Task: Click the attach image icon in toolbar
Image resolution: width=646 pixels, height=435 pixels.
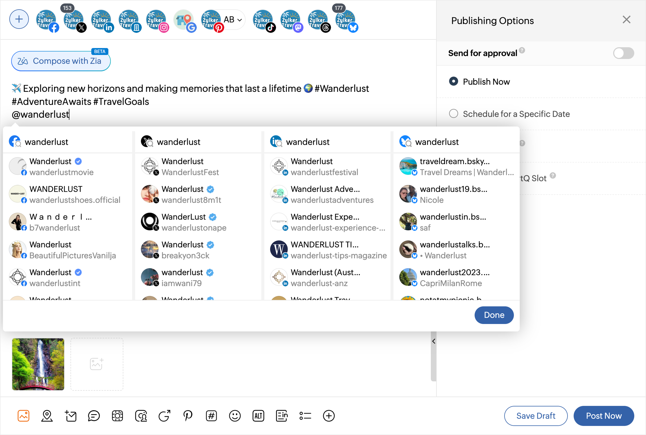Action: (x=23, y=416)
